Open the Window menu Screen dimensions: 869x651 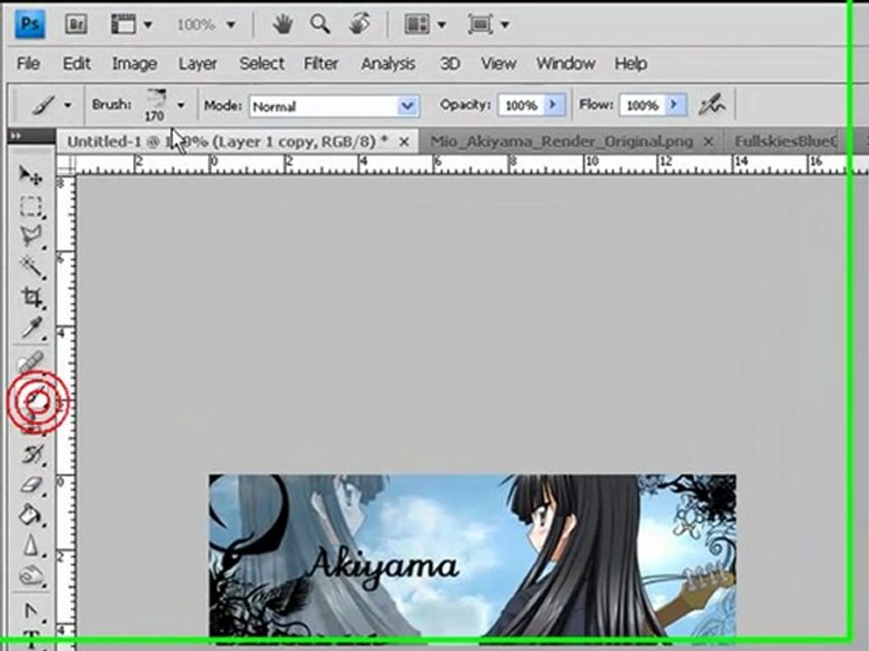pyautogui.click(x=565, y=63)
